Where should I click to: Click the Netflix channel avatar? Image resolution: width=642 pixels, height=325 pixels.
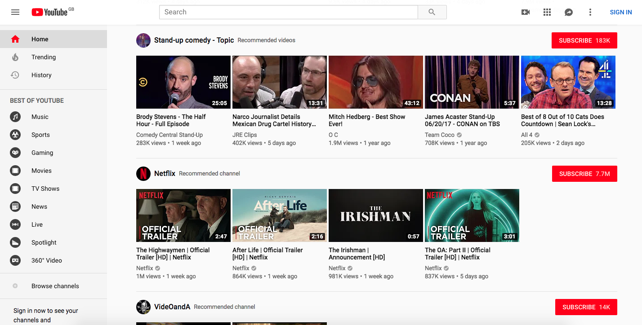pyautogui.click(x=143, y=173)
